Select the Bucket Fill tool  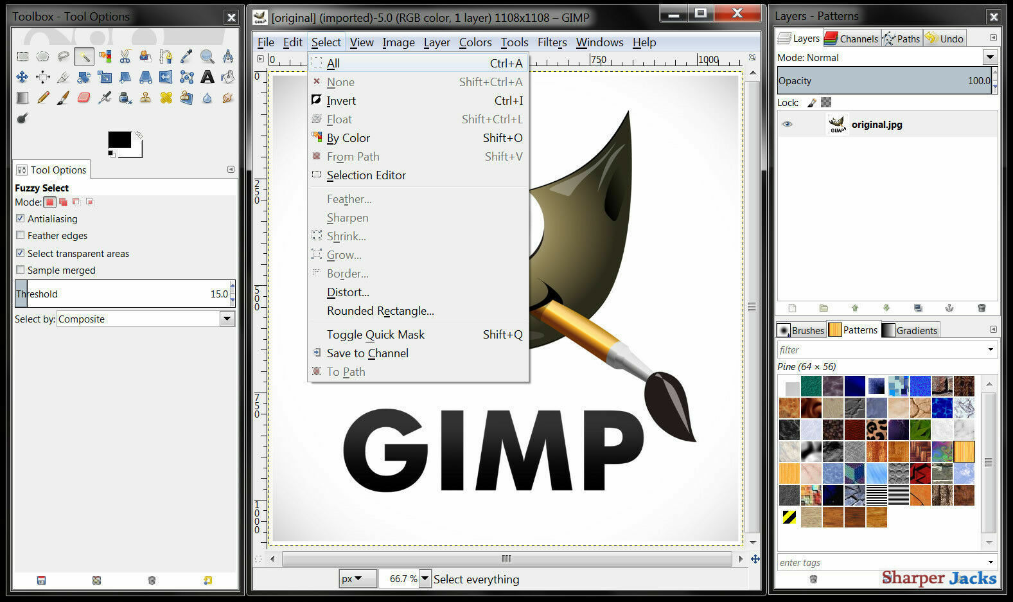227,77
